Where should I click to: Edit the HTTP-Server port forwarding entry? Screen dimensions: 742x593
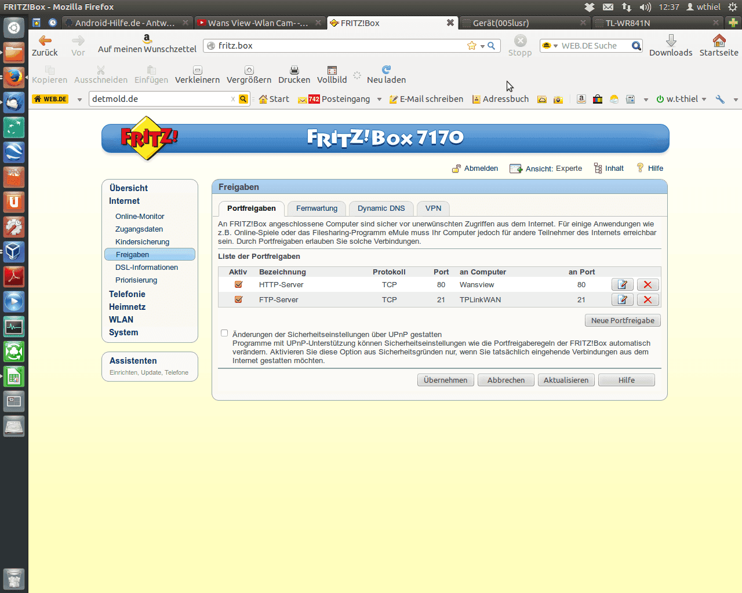pos(623,284)
